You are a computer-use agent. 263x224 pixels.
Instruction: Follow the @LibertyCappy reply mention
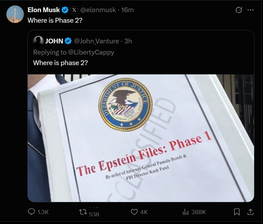pyautogui.click(x=91, y=52)
